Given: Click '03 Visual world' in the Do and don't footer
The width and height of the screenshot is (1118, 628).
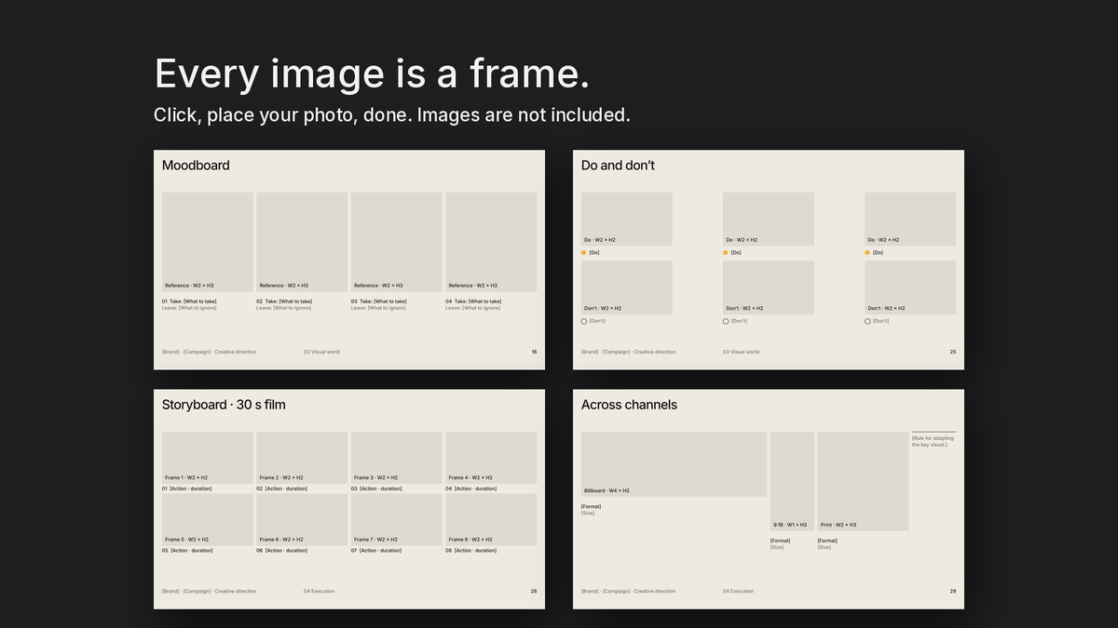Looking at the screenshot, I should pos(741,352).
